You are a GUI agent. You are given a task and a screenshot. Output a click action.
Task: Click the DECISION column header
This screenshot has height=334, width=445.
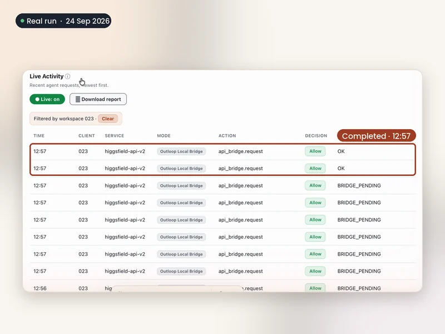316,136
